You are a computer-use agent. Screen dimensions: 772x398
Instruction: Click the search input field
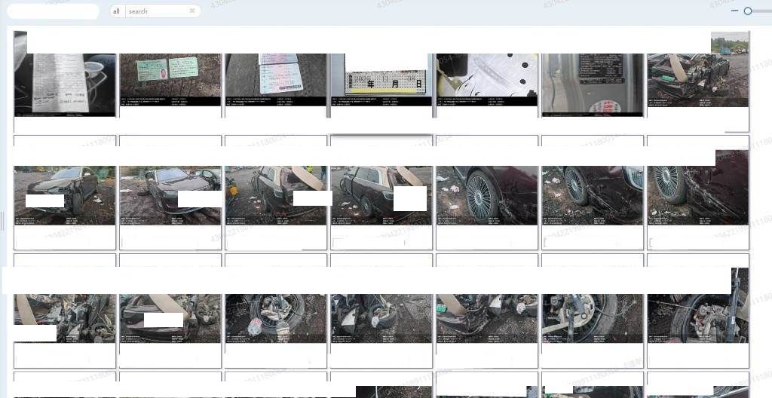point(157,11)
